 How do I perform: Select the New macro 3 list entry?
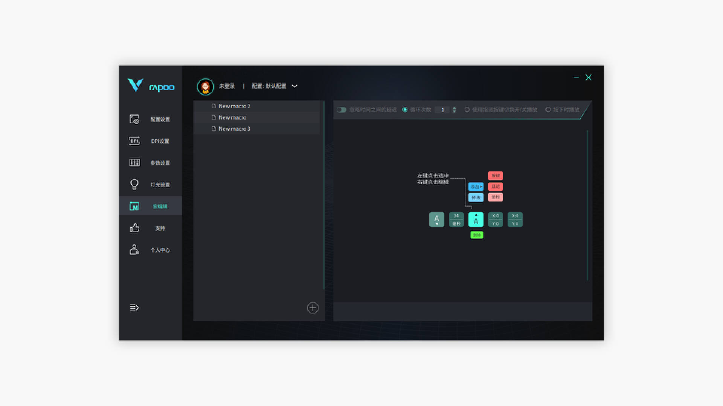(x=234, y=129)
